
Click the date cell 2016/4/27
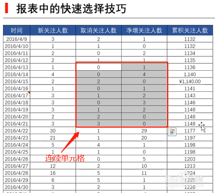pyautogui.click(x=17, y=166)
